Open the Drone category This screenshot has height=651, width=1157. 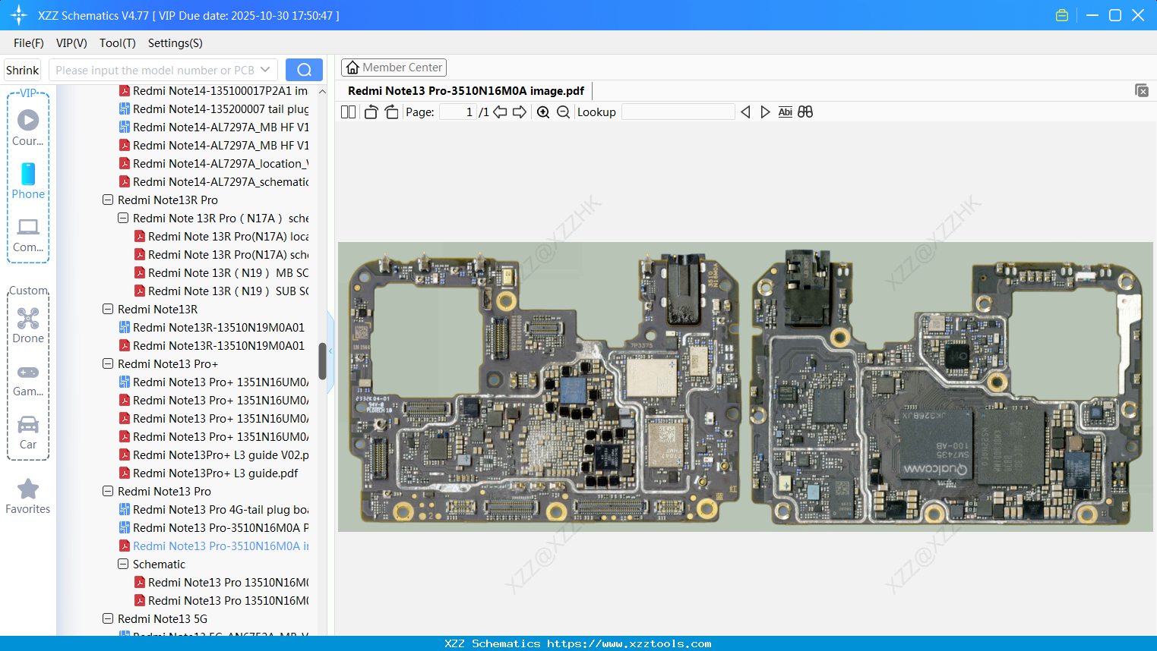(28, 325)
